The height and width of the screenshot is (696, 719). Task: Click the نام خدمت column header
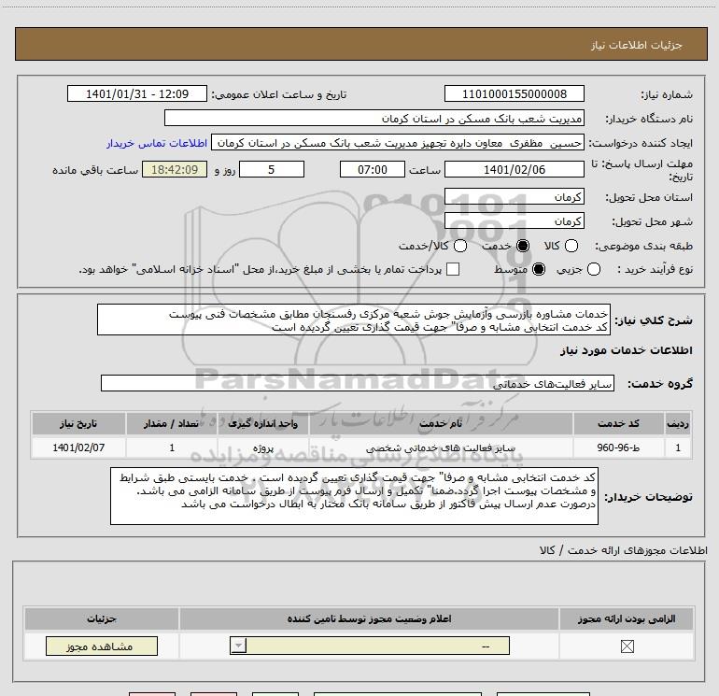point(441,423)
